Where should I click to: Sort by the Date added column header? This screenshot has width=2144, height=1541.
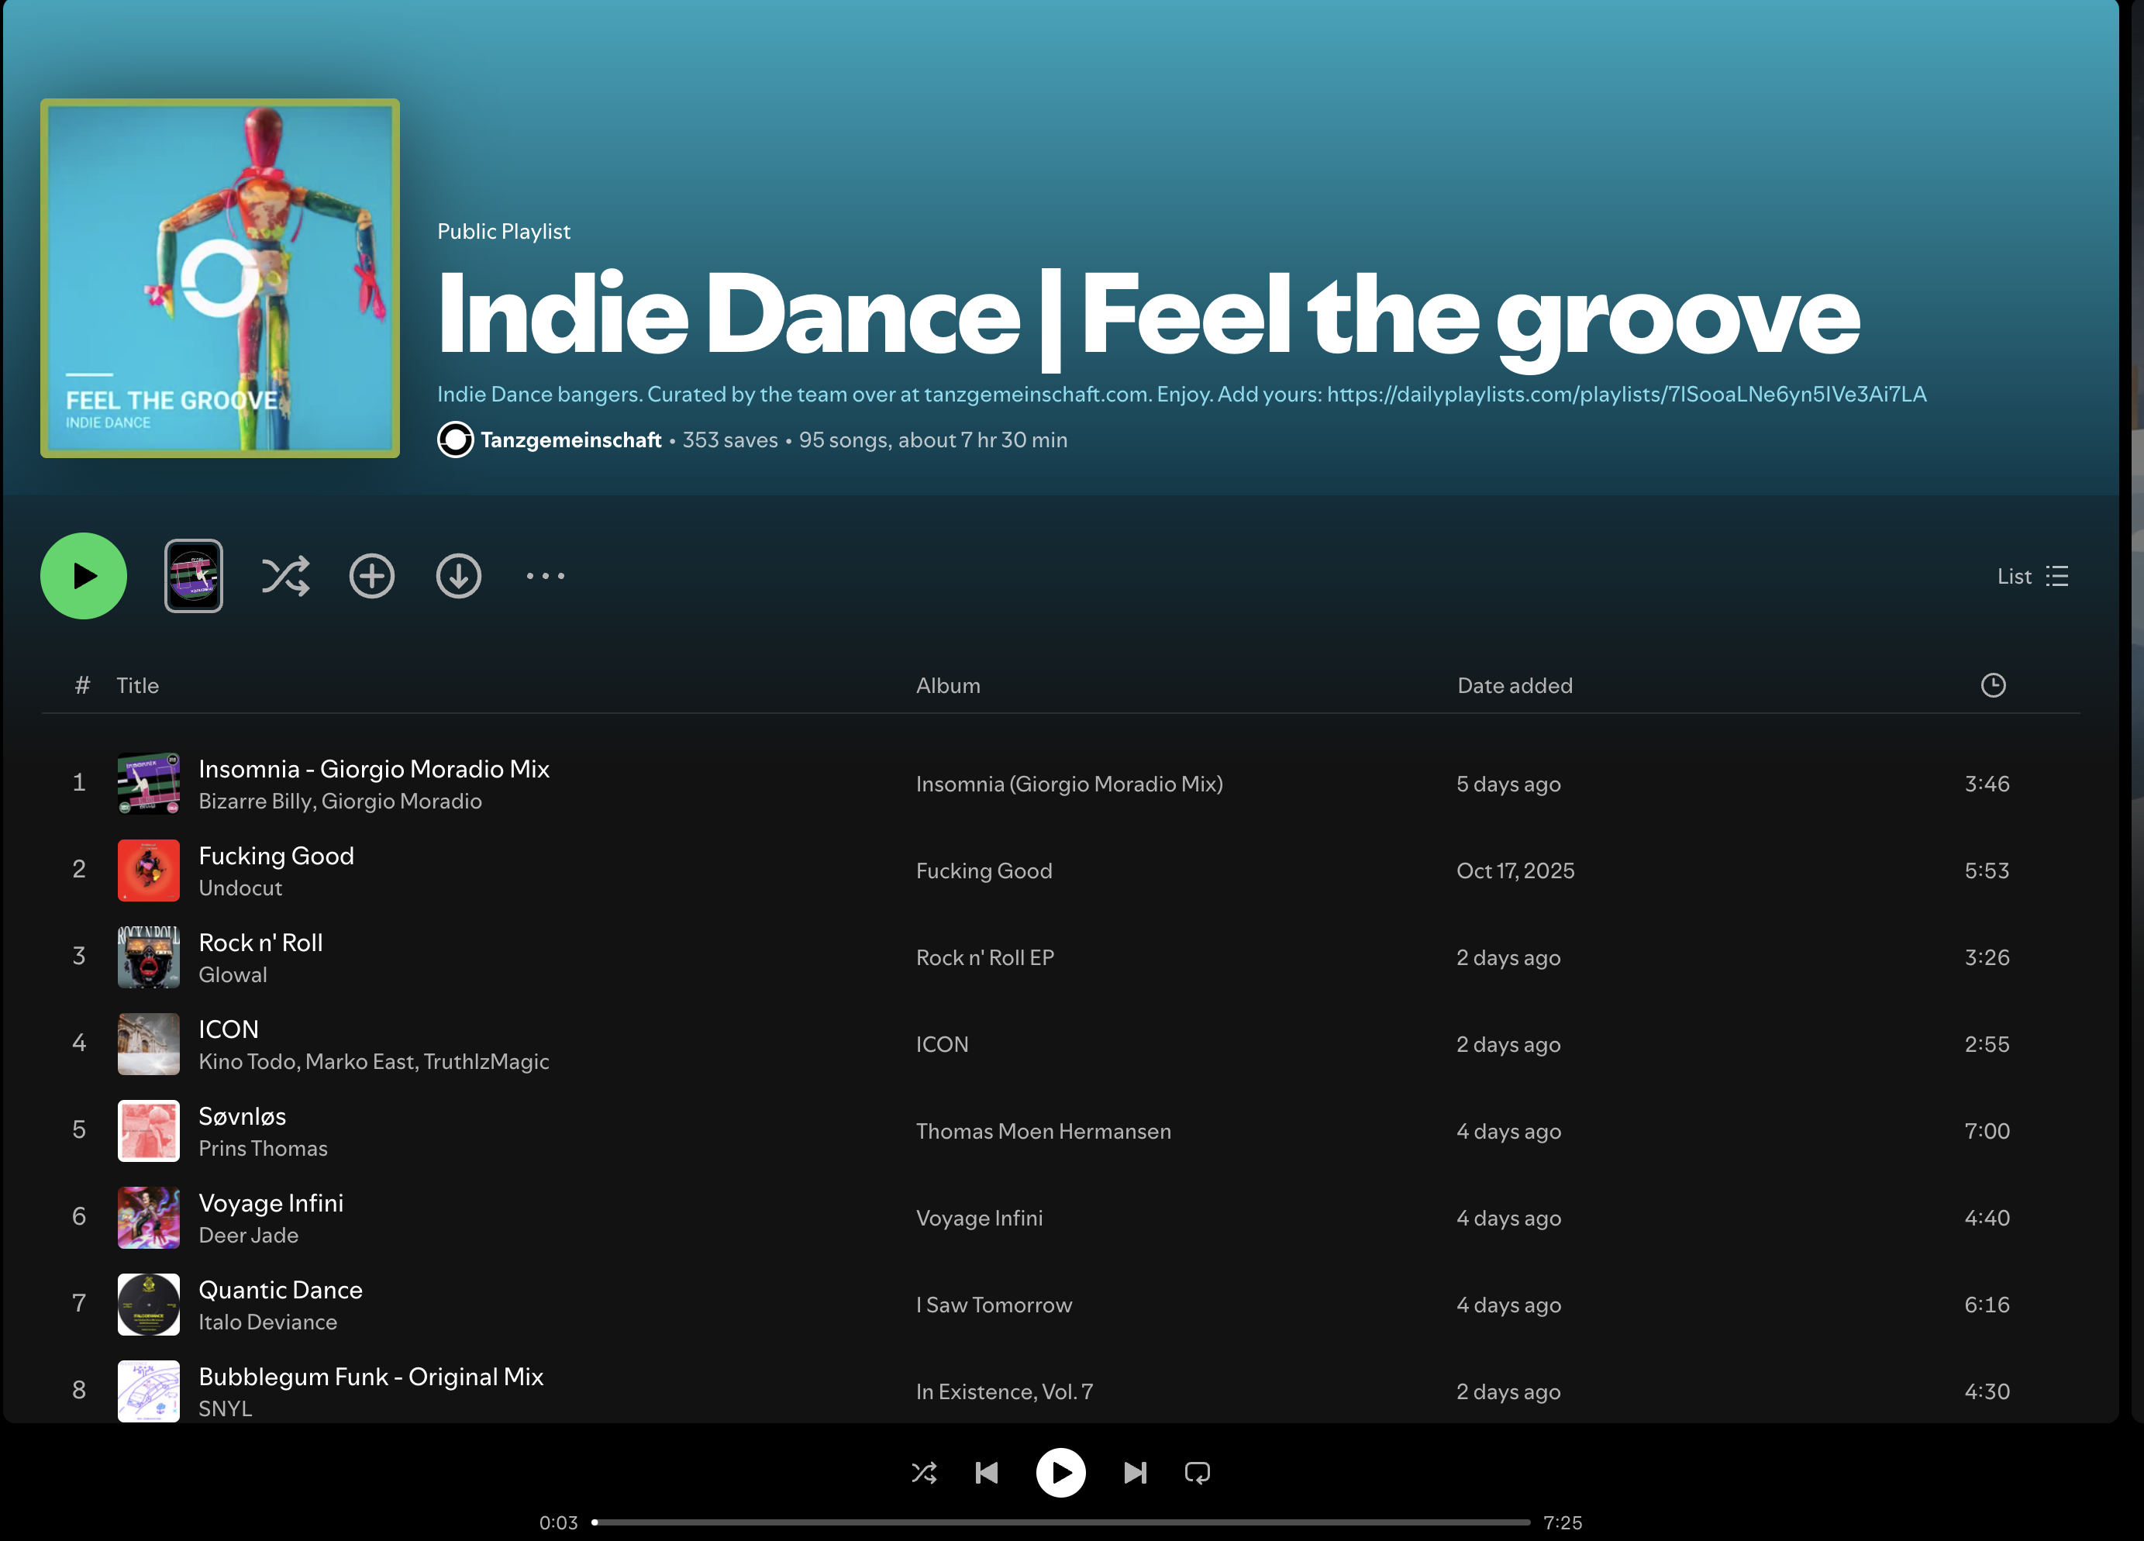click(x=1515, y=685)
